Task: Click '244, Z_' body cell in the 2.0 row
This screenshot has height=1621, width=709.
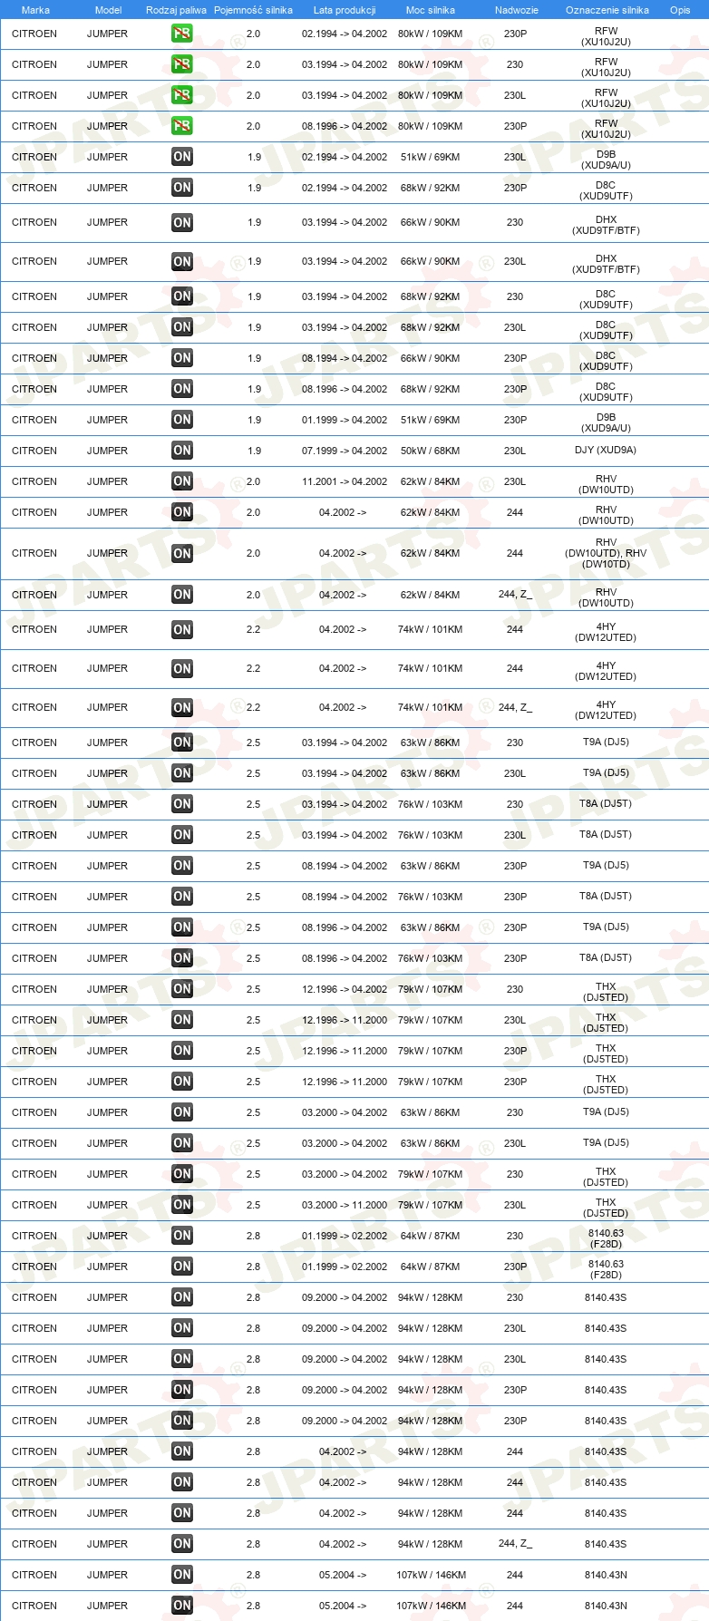Action: point(515,595)
